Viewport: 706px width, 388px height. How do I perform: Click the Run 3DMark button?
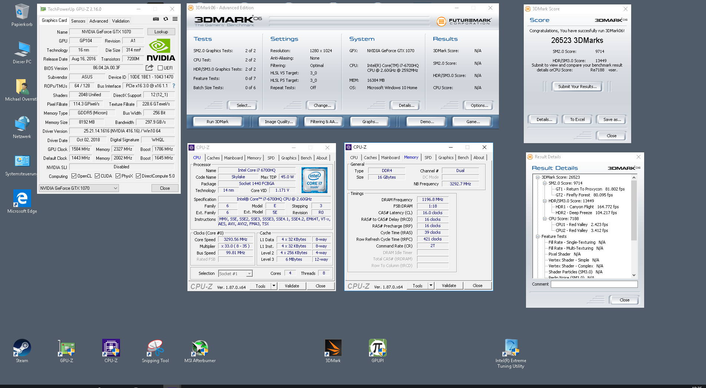(x=218, y=122)
